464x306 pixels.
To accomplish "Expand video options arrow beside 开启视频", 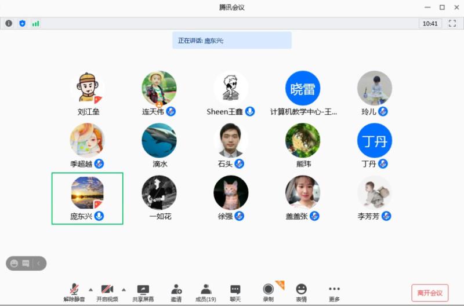I will [x=124, y=289].
